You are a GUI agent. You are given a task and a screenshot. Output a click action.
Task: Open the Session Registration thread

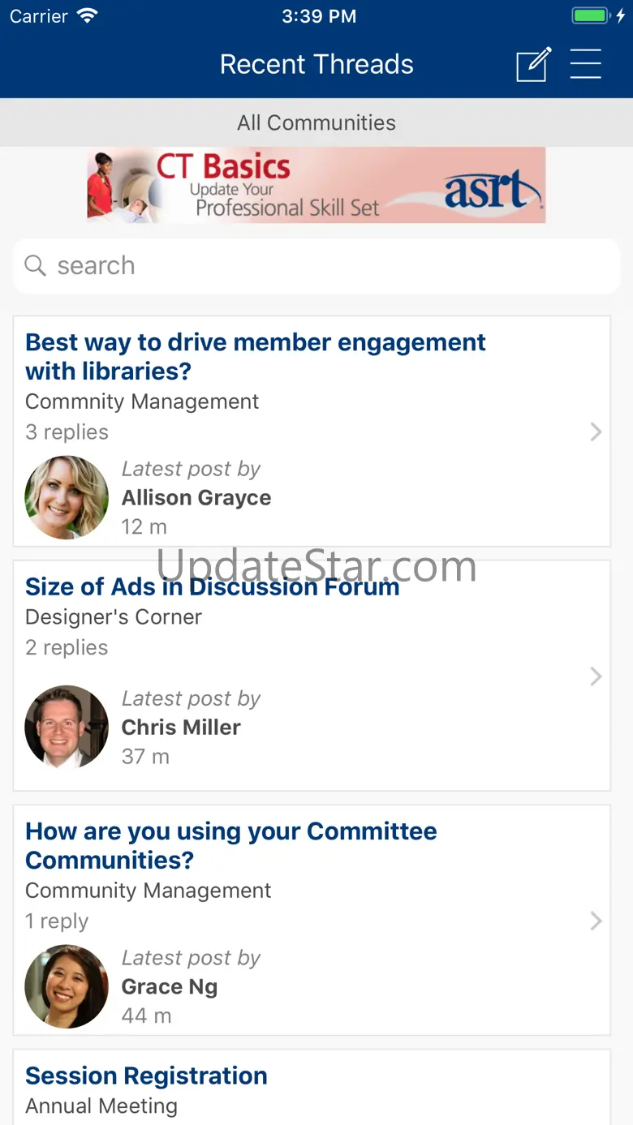(146, 1076)
